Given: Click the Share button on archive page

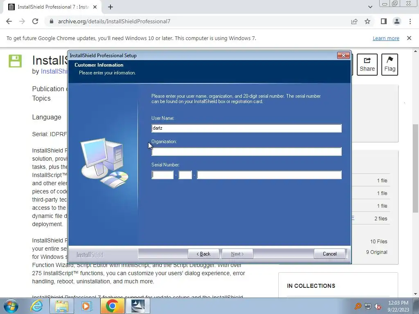Looking at the screenshot, I should (x=367, y=65).
